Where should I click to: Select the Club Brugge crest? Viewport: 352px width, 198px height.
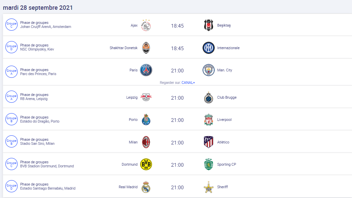point(208,97)
